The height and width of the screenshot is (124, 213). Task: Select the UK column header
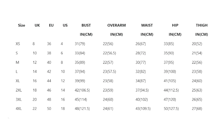click(37, 25)
